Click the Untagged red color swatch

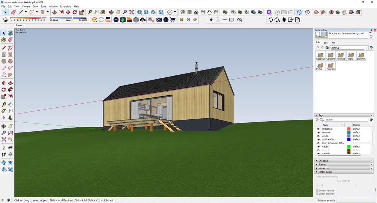[x=349, y=129]
